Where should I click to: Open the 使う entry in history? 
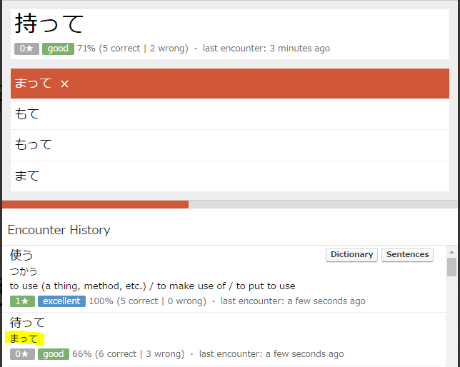pos(21,255)
